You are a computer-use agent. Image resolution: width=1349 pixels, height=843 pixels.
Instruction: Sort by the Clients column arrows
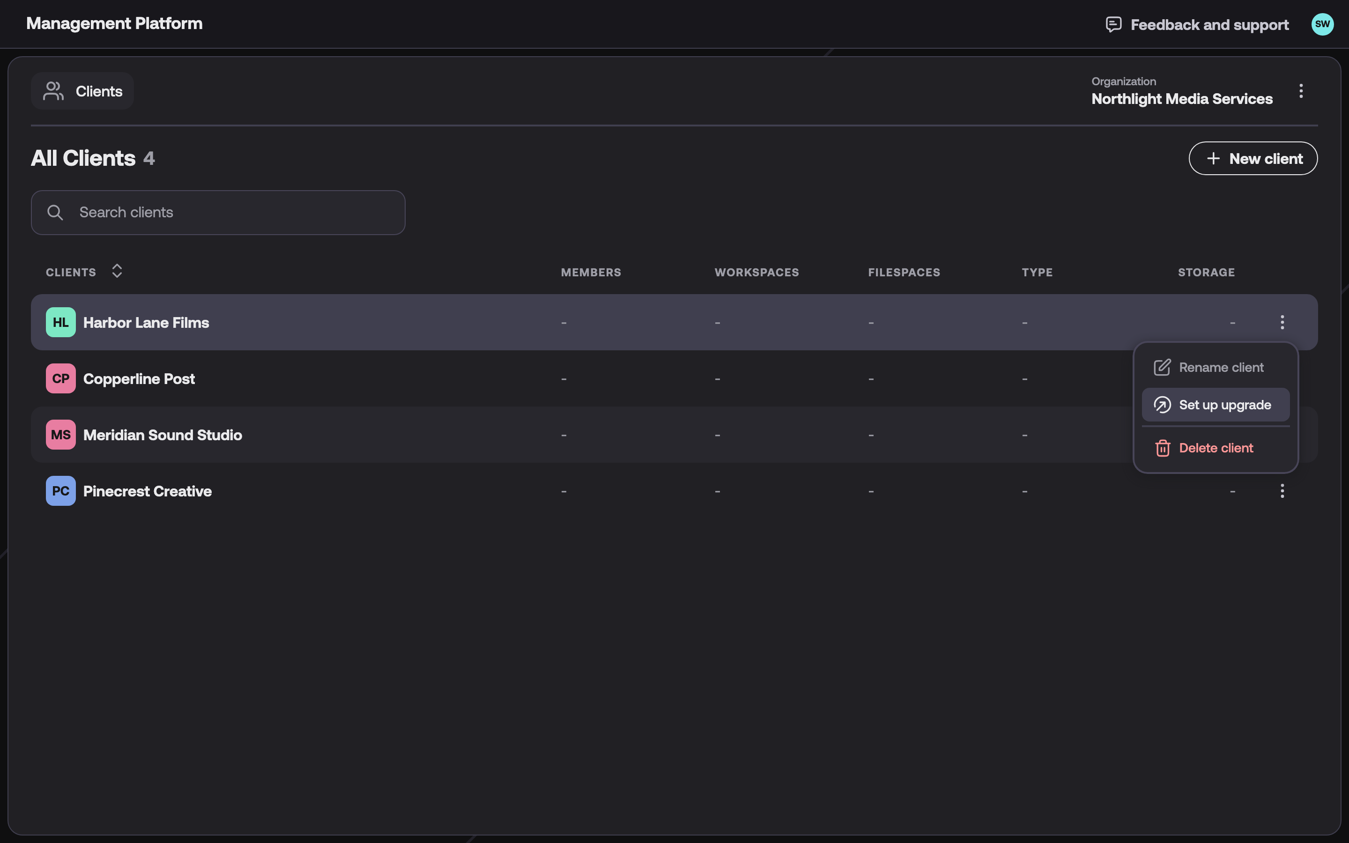click(117, 271)
